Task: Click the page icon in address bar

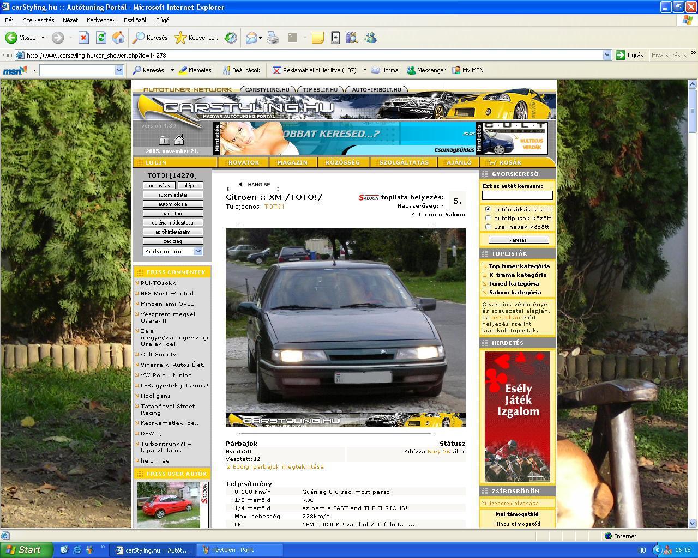Action: (20, 55)
